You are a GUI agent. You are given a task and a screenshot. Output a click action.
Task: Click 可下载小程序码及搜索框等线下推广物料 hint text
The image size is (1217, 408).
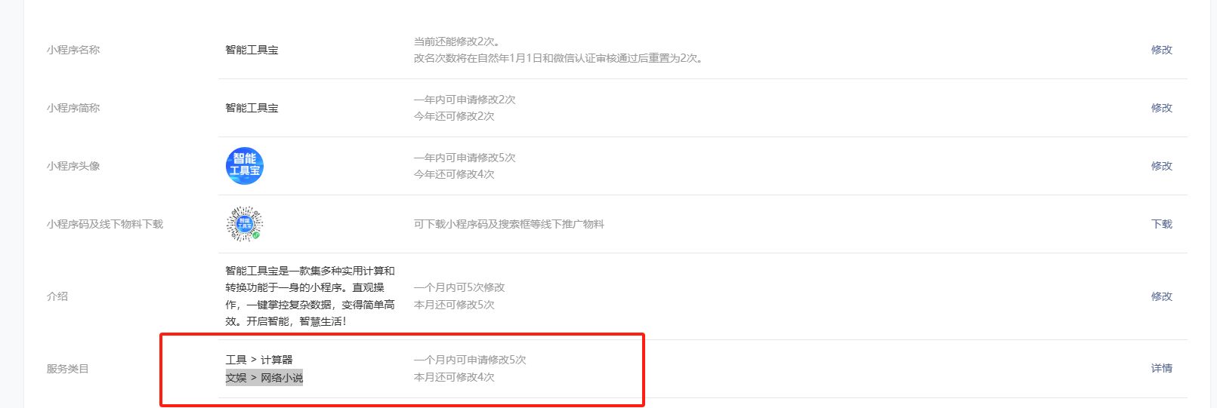(509, 224)
